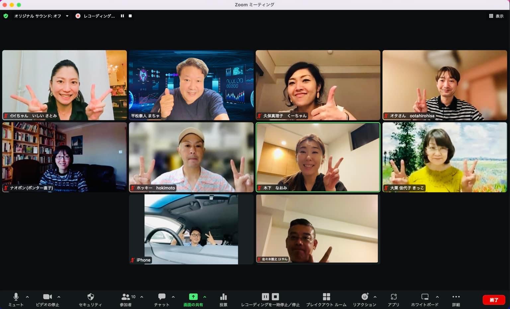Expand audio options arrow next to Mute
The height and width of the screenshot is (309, 510).
27,297
